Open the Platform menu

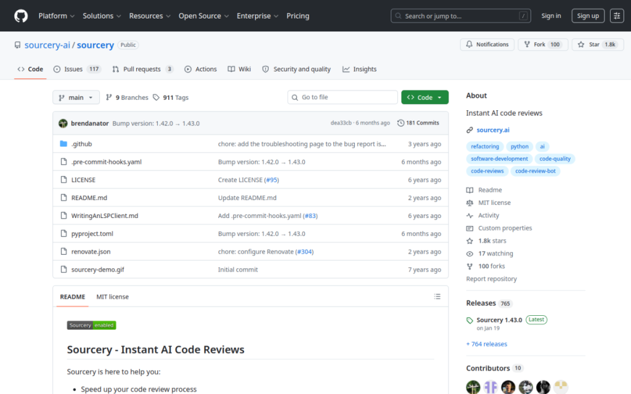point(56,16)
